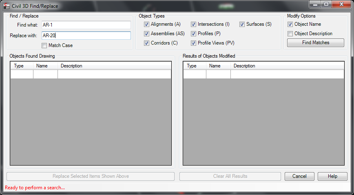The width and height of the screenshot is (354, 195).
Task: Click Description column header in Objects Found table
Action: (115, 66)
